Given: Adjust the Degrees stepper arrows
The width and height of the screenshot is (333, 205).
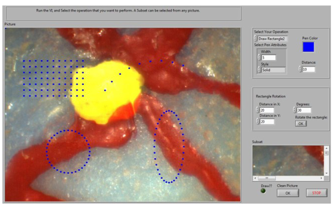Looking at the screenshot, I should click(295, 110).
